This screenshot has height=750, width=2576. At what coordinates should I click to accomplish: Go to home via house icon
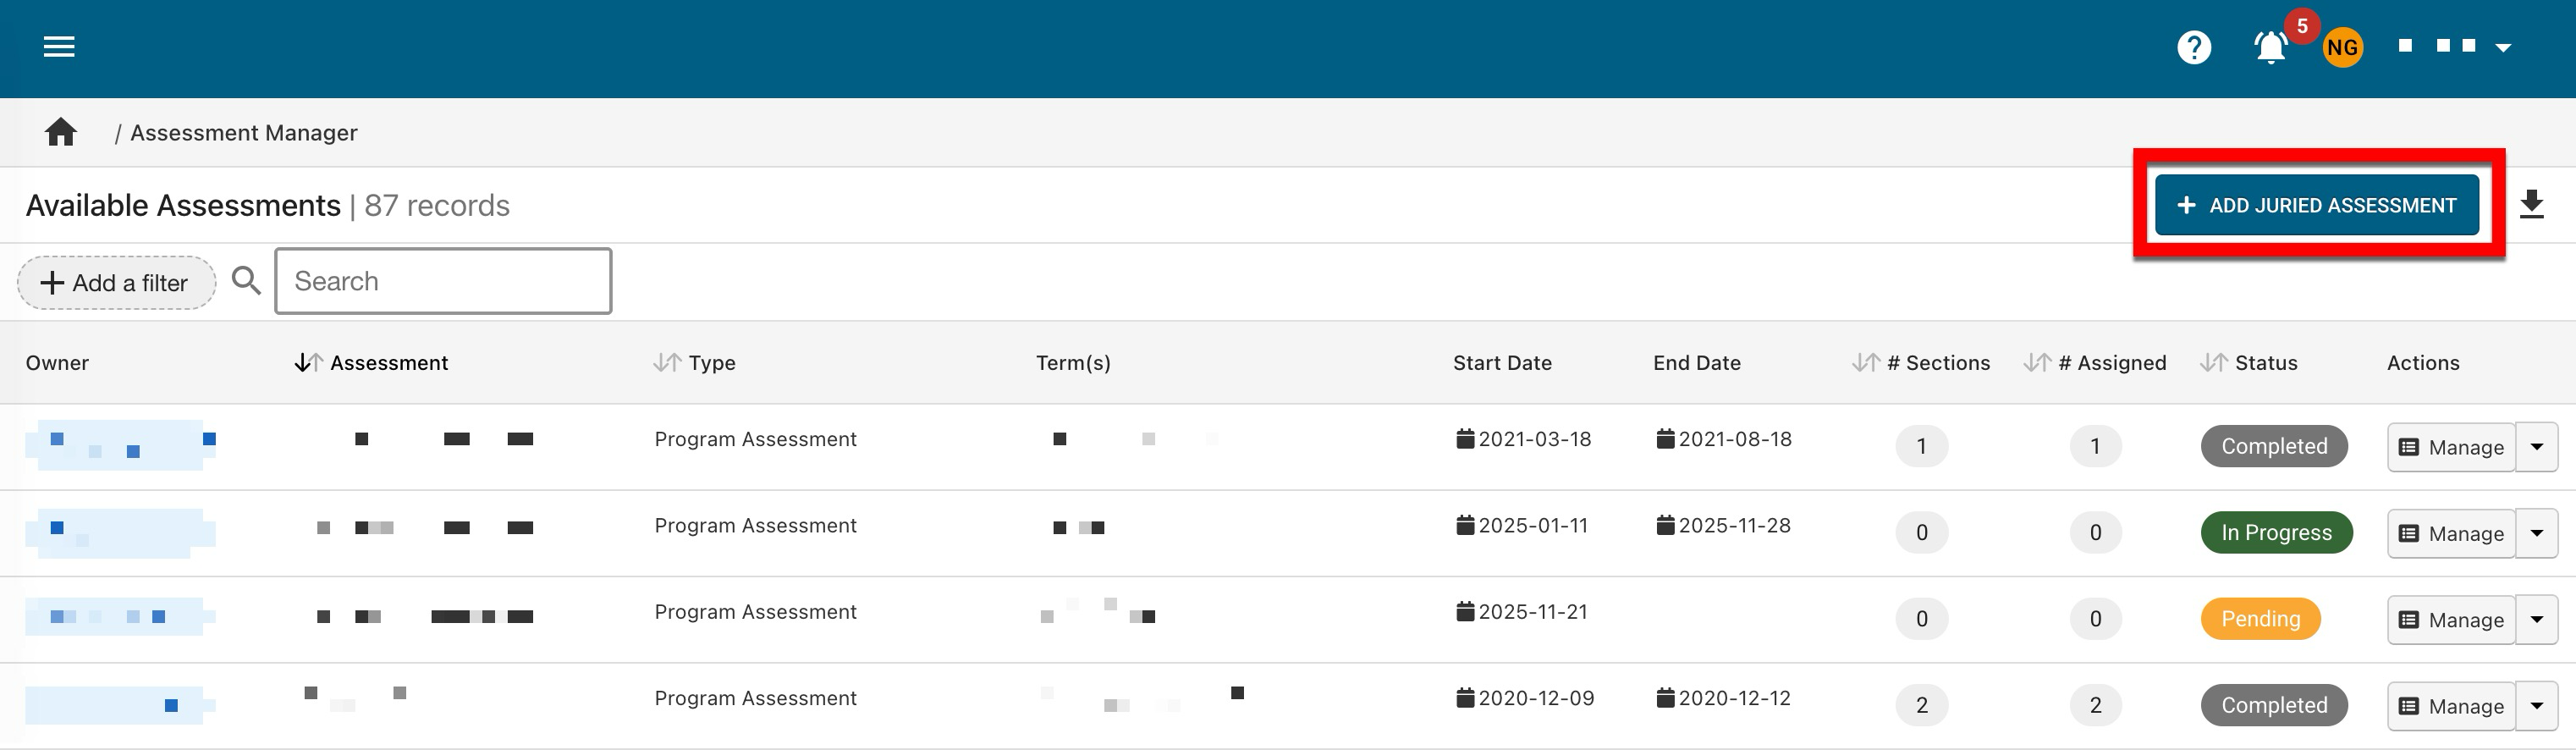61,133
